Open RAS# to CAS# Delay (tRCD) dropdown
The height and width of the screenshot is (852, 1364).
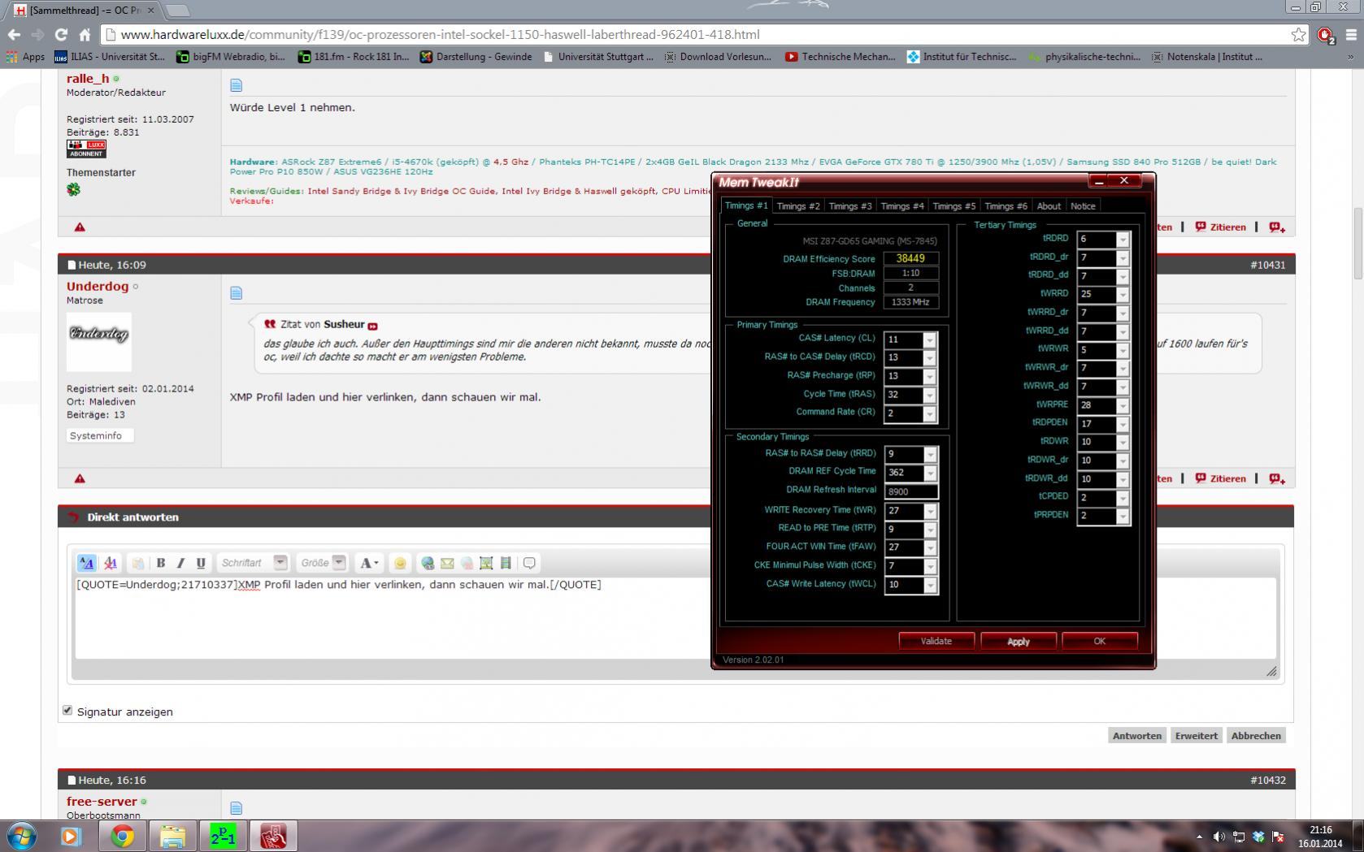(929, 358)
